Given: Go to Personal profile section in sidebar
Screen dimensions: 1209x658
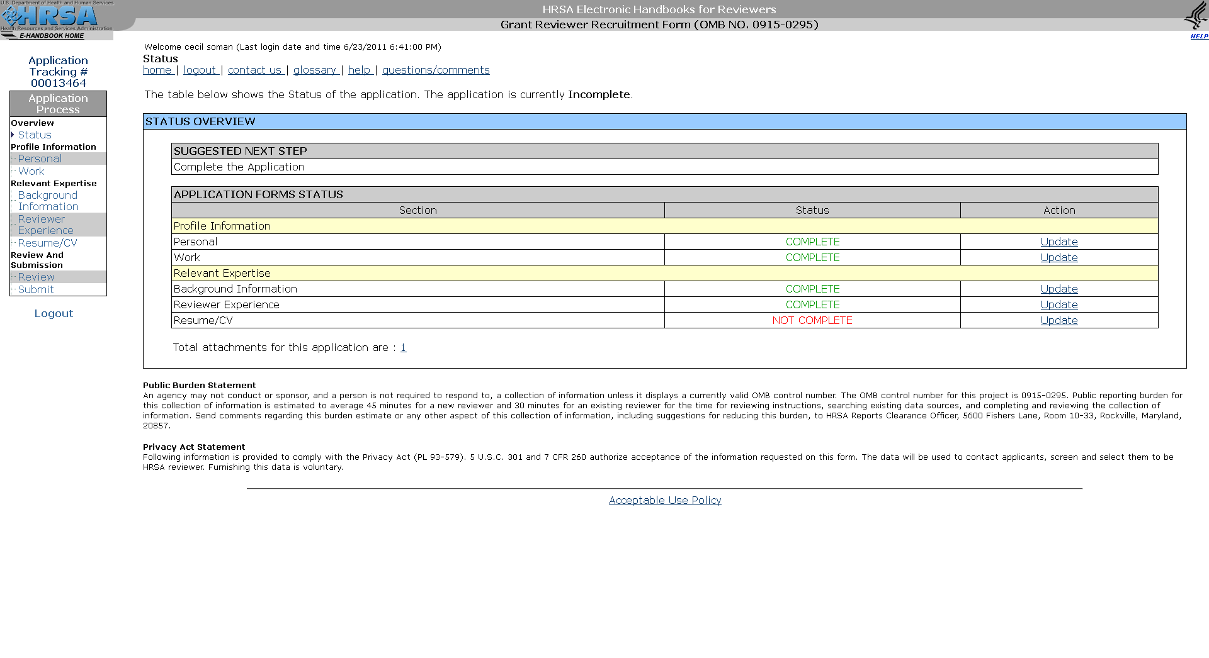Looking at the screenshot, I should pyautogui.click(x=40, y=159).
